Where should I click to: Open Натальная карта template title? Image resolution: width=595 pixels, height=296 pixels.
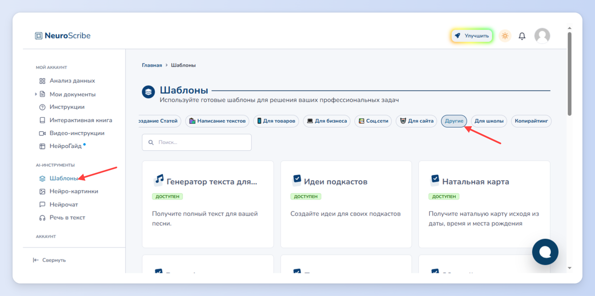[x=476, y=182]
